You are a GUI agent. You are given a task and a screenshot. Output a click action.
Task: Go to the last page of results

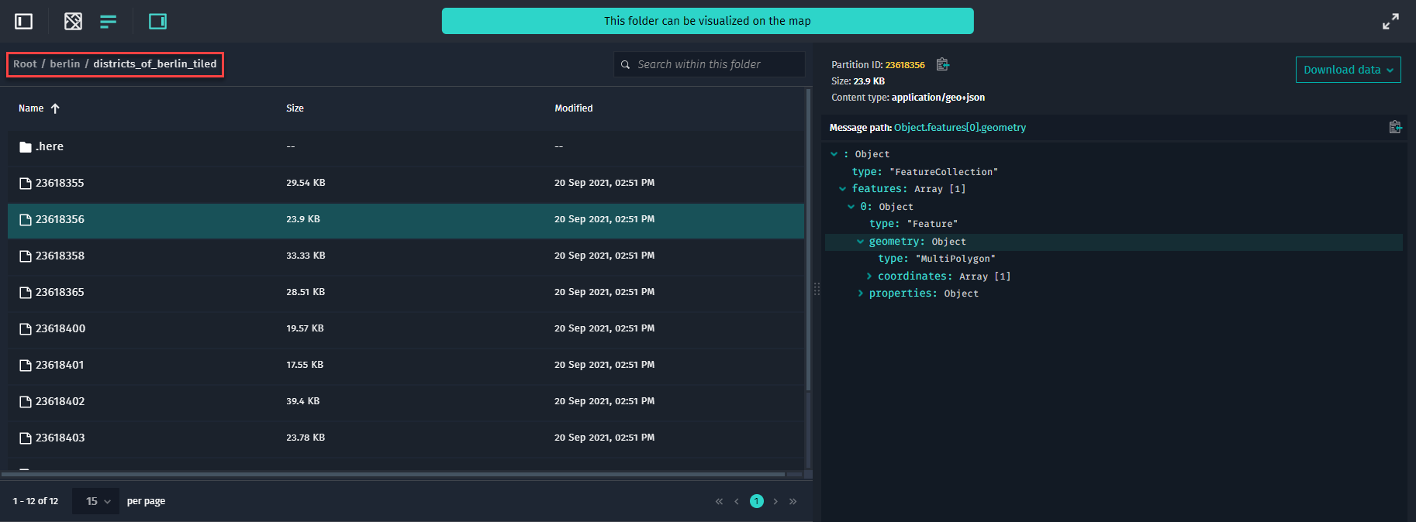(793, 501)
